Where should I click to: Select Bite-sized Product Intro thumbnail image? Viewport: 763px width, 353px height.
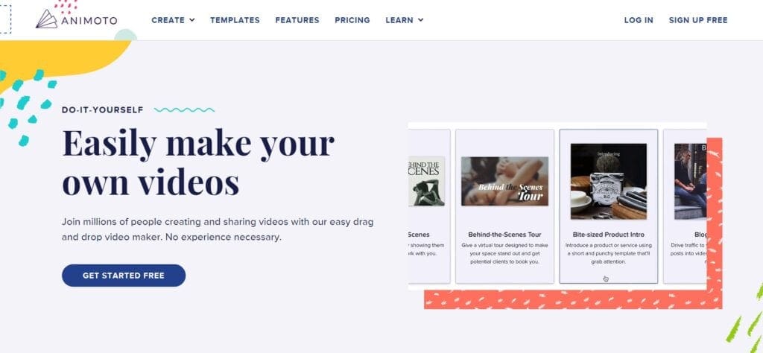tap(609, 182)
